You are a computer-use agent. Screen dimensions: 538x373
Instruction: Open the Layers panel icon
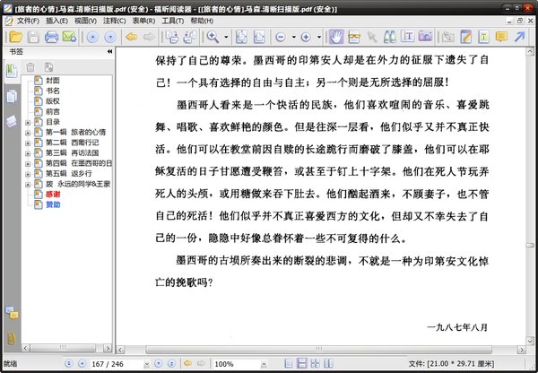12,121
